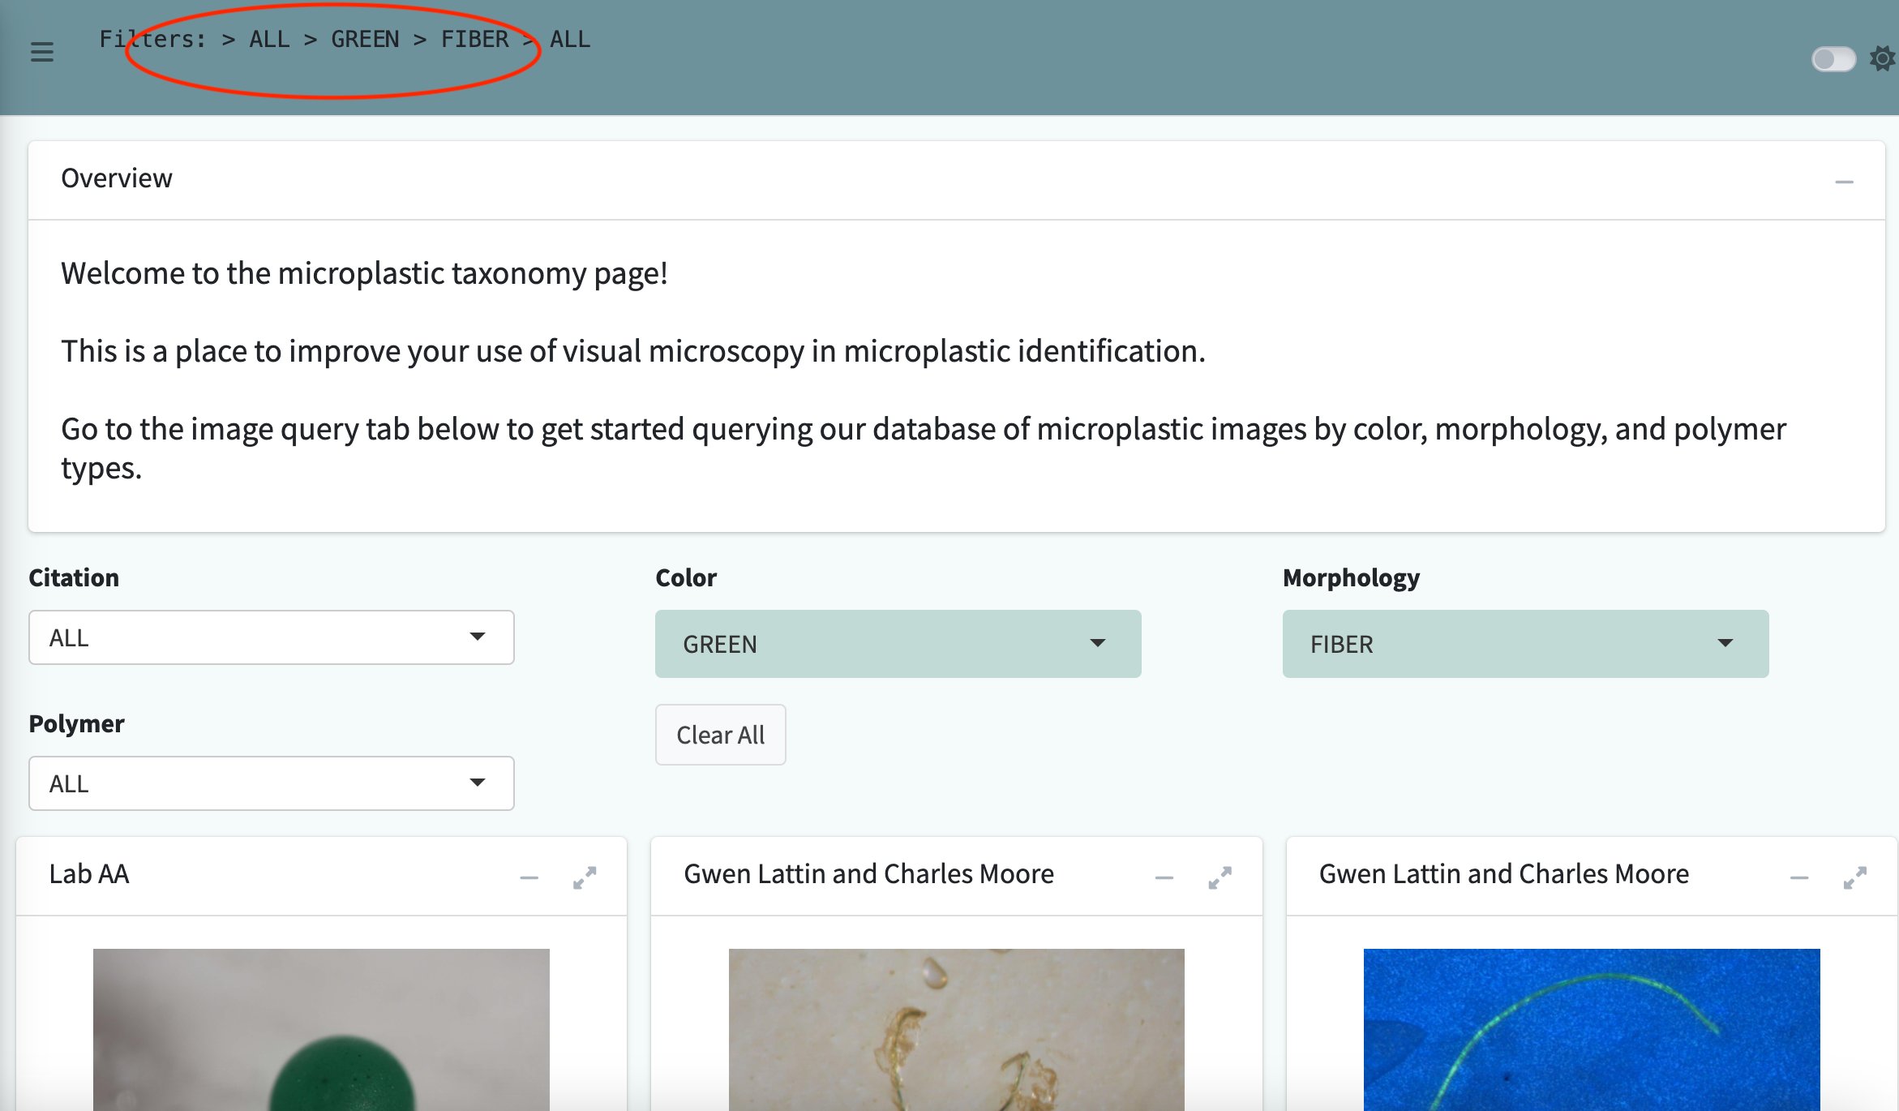The image size is (1899, 1111).
Task: Maximize the middle Gwen Lattin card
Action: pyautogui.click(x=1220, y=877)
